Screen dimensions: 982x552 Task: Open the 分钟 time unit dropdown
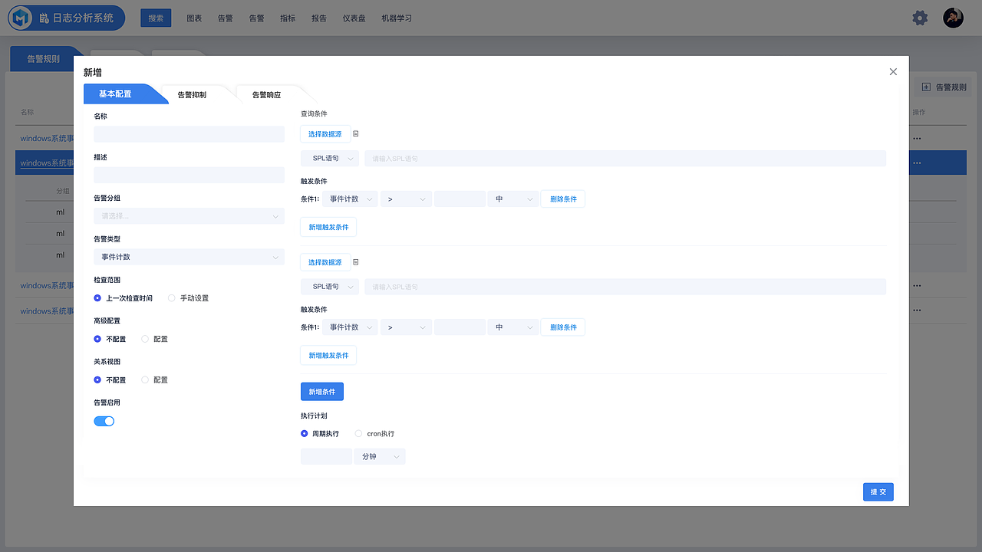[x=380, y=457]
